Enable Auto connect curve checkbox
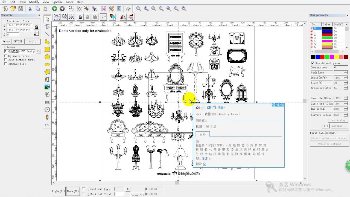350x197 pixels. pos(5,60)
